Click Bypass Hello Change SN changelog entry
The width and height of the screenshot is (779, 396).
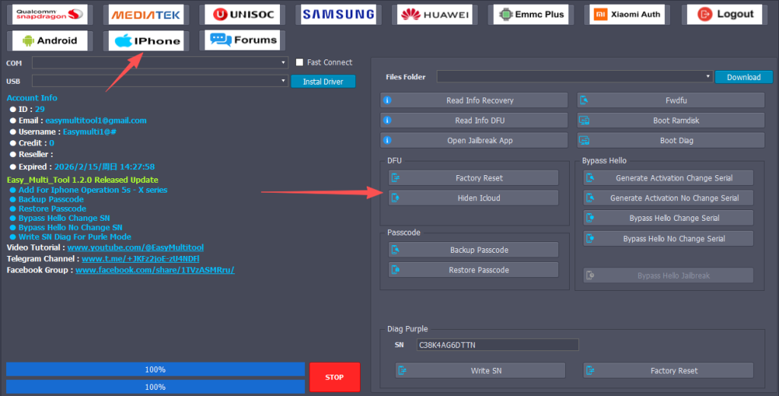click(x=64, y=218)
